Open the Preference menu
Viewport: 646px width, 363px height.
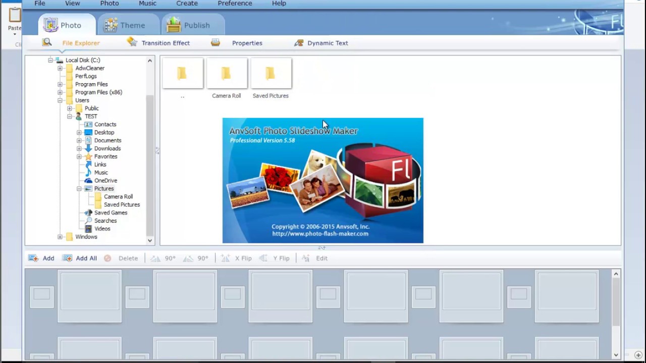point(235,4)
